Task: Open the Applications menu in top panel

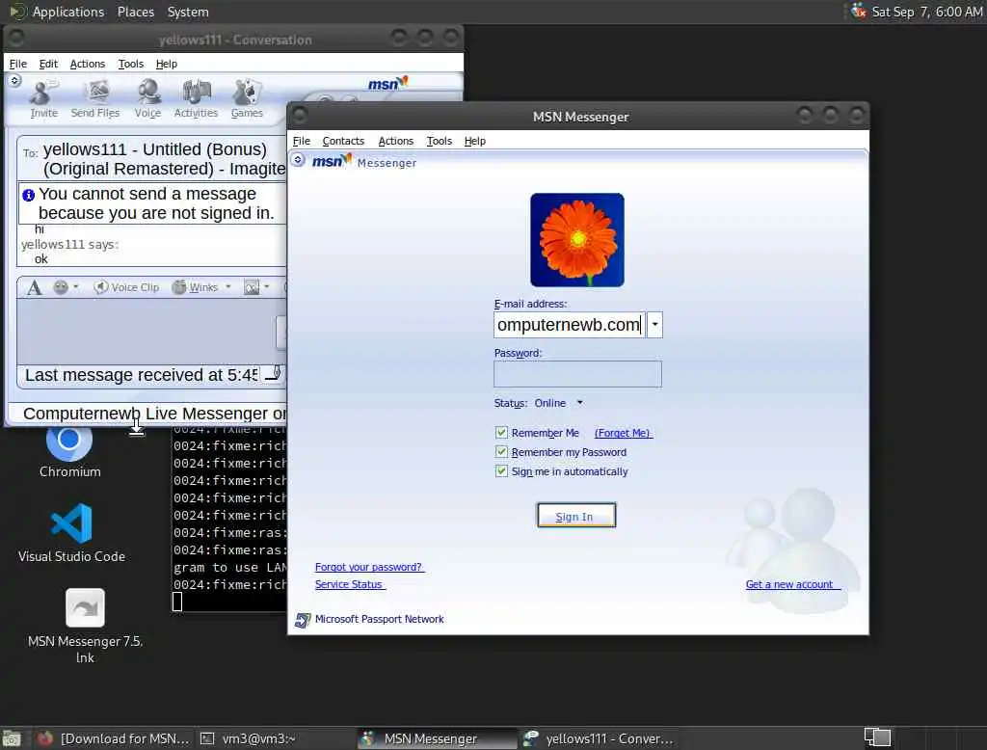Action: click(68, 12)
